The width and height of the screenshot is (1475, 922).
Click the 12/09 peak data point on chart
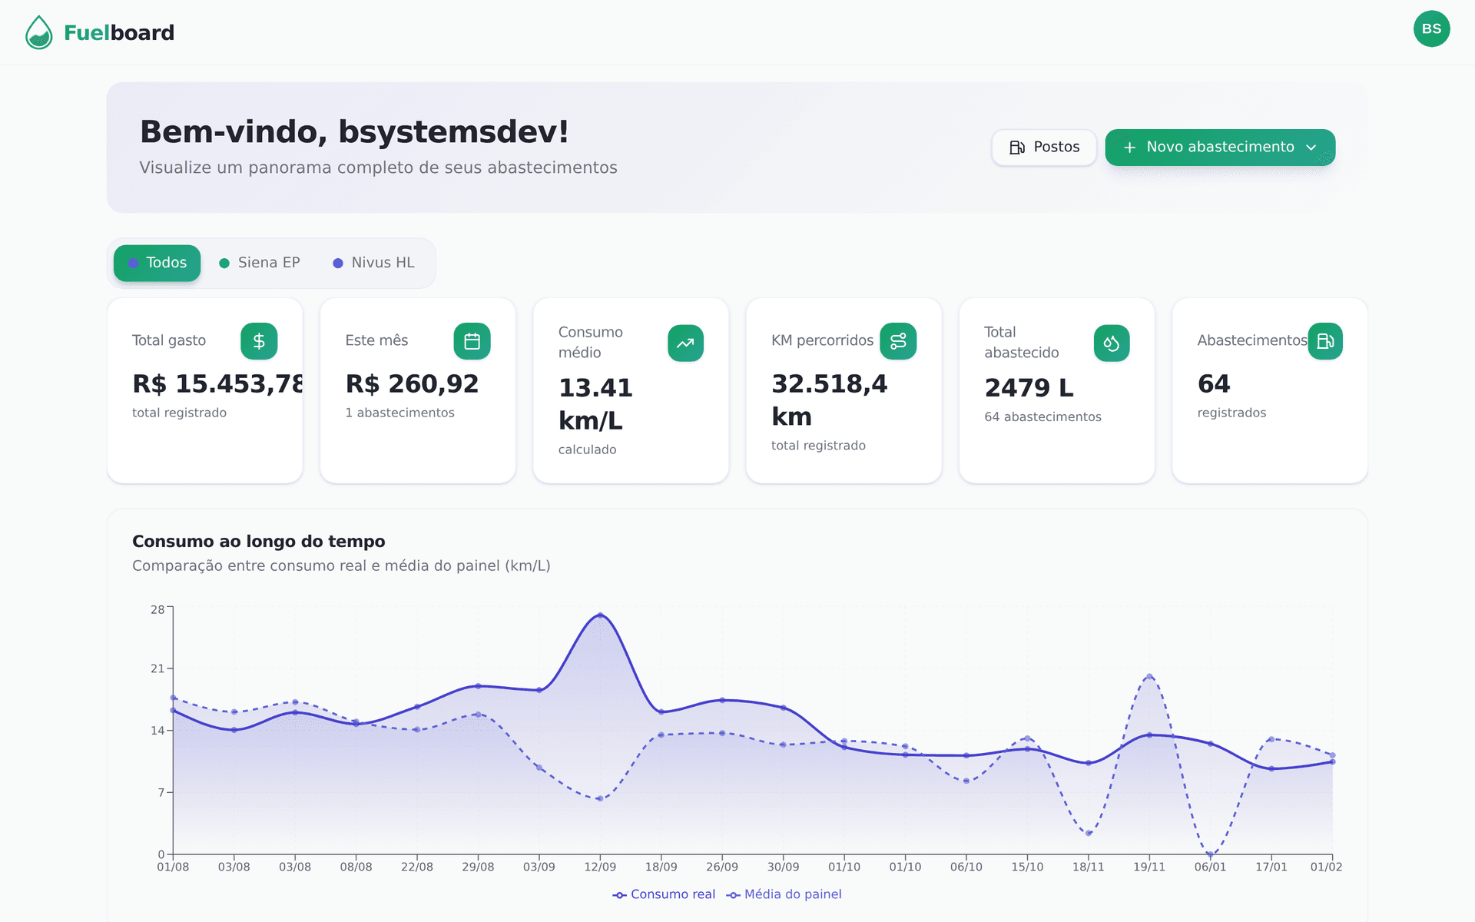[x=600, y=615]
